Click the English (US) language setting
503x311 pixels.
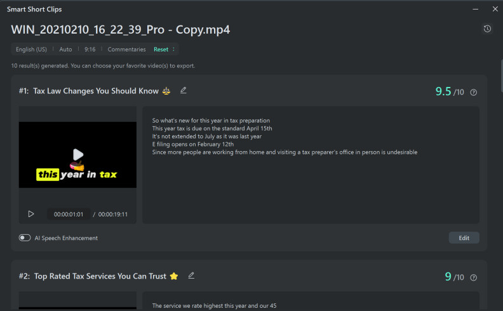pyautogui.click(x=31, y=50)
